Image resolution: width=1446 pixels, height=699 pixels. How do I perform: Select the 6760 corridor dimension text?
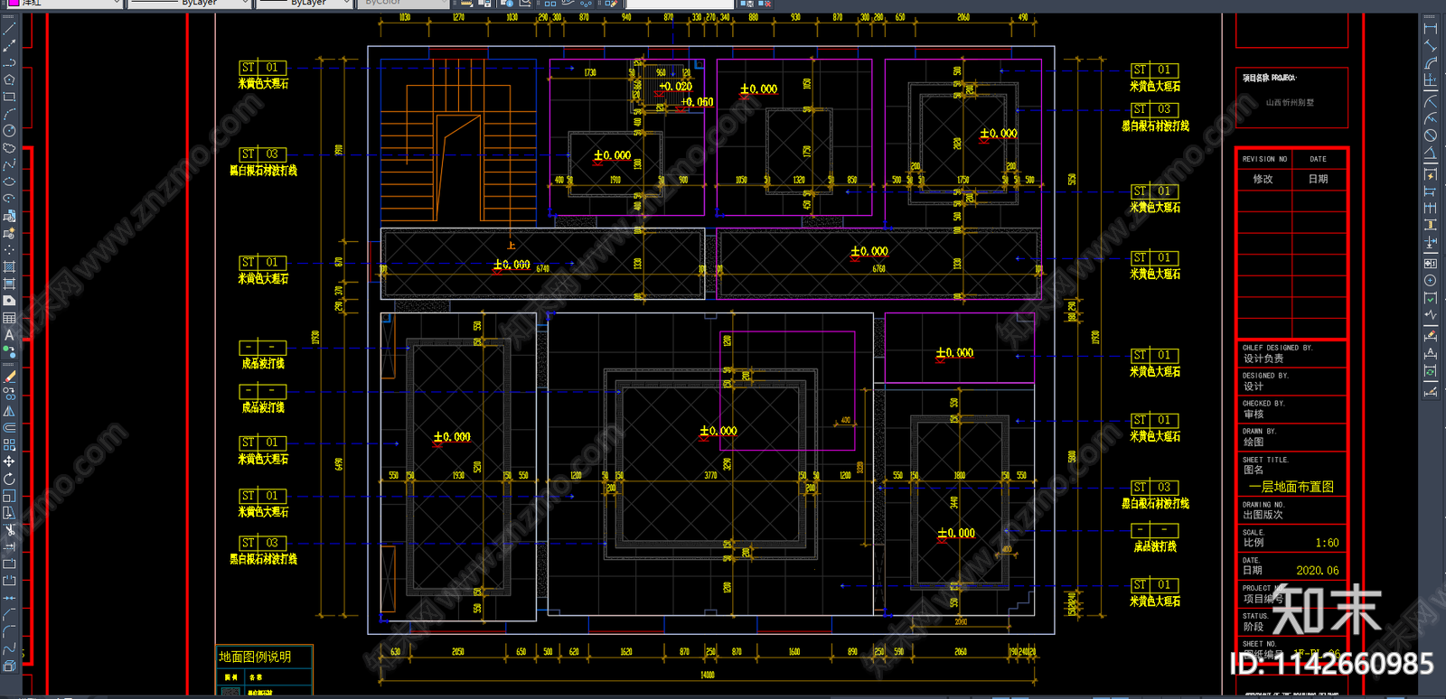(878, 269)
